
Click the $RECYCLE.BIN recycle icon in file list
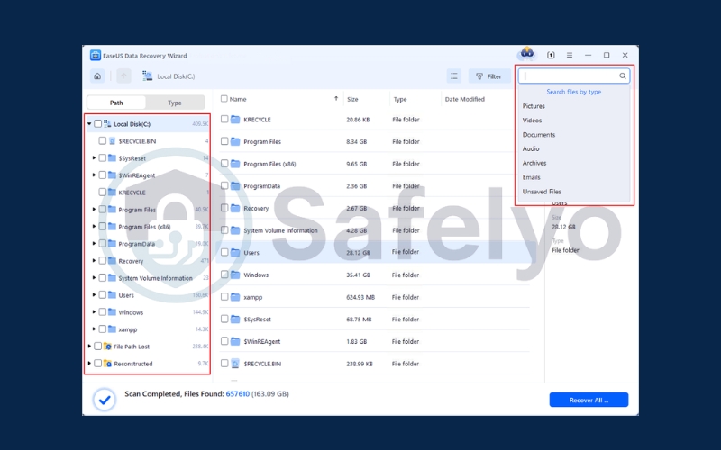[x=235, y=364]
